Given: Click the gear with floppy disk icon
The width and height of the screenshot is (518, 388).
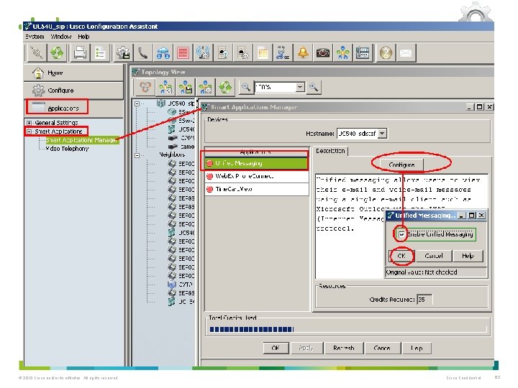Looking at the screenshot, I should point(123,52).
